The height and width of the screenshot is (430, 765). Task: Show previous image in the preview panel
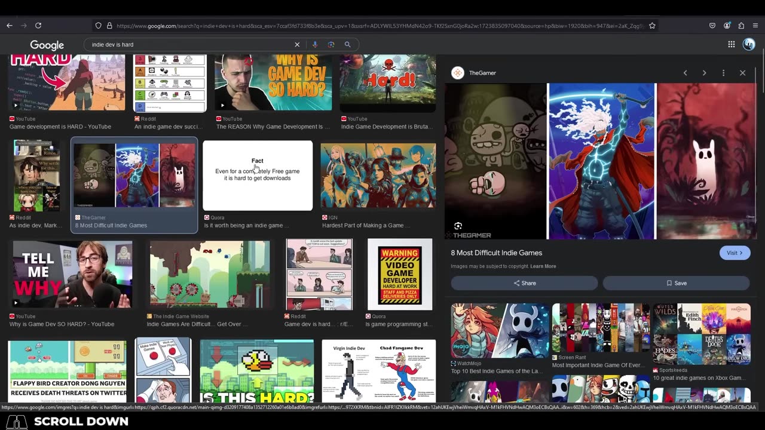pyautogui.click(x=685, y=73)
